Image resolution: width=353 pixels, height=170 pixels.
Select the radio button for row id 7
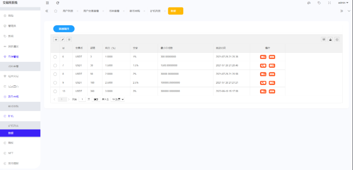55,66
